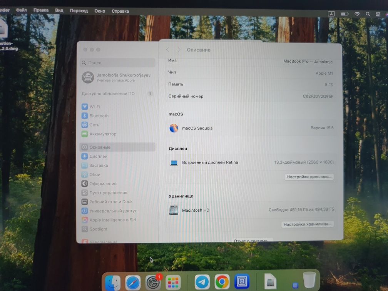Open the Файл menu
388x291 pixels.
coord(21,10)
